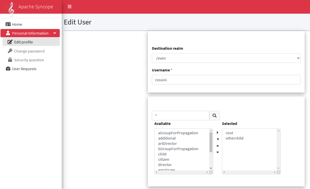Select User Requests in the sidebar

(24, 68)
